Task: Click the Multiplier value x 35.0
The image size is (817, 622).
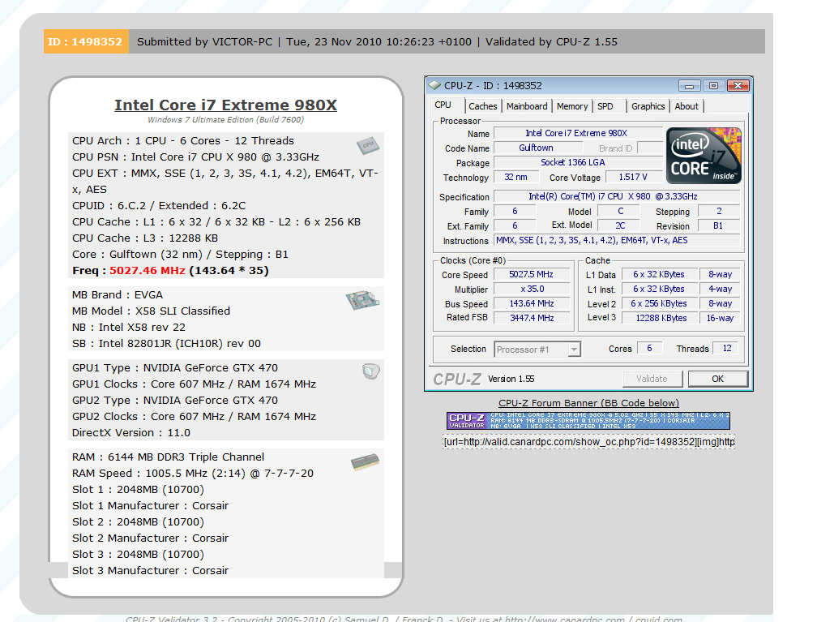Action: click(x=531, y=289)
